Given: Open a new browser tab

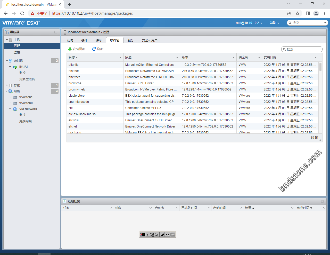Looking at the screenshot, I should coord(70,4).
